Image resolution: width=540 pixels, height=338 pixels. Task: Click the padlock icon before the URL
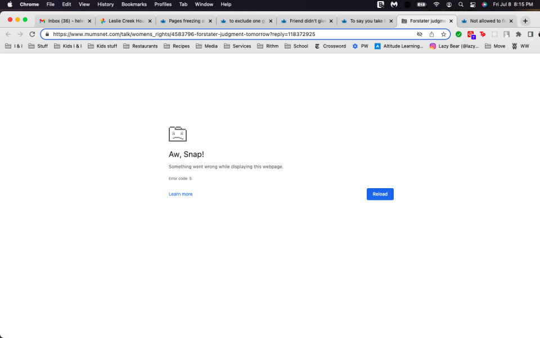pyautogui.click(x=47, y=34)
